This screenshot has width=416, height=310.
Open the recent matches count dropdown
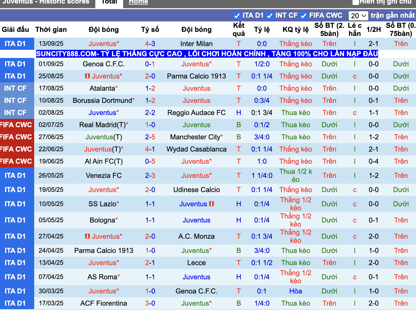(x=358, y=16)
